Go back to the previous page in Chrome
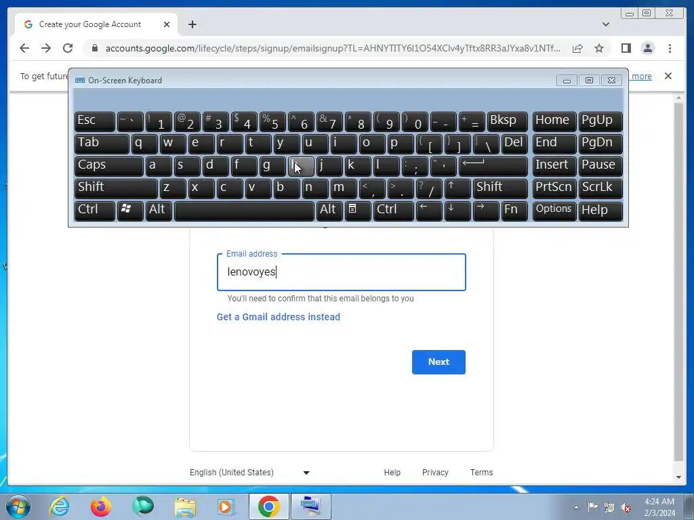Viewport: 694px width, 520px height. click(x=24, y=48)
